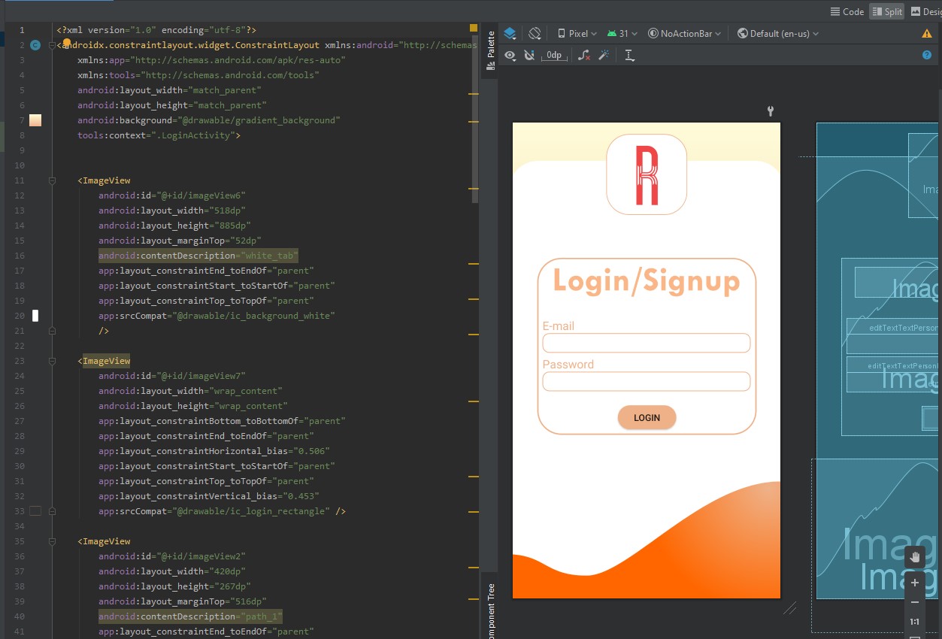This screenshot has height=639, width=942.
Task: Click the "@+id/imageView2" id value
Action: (x=202, y=556)
